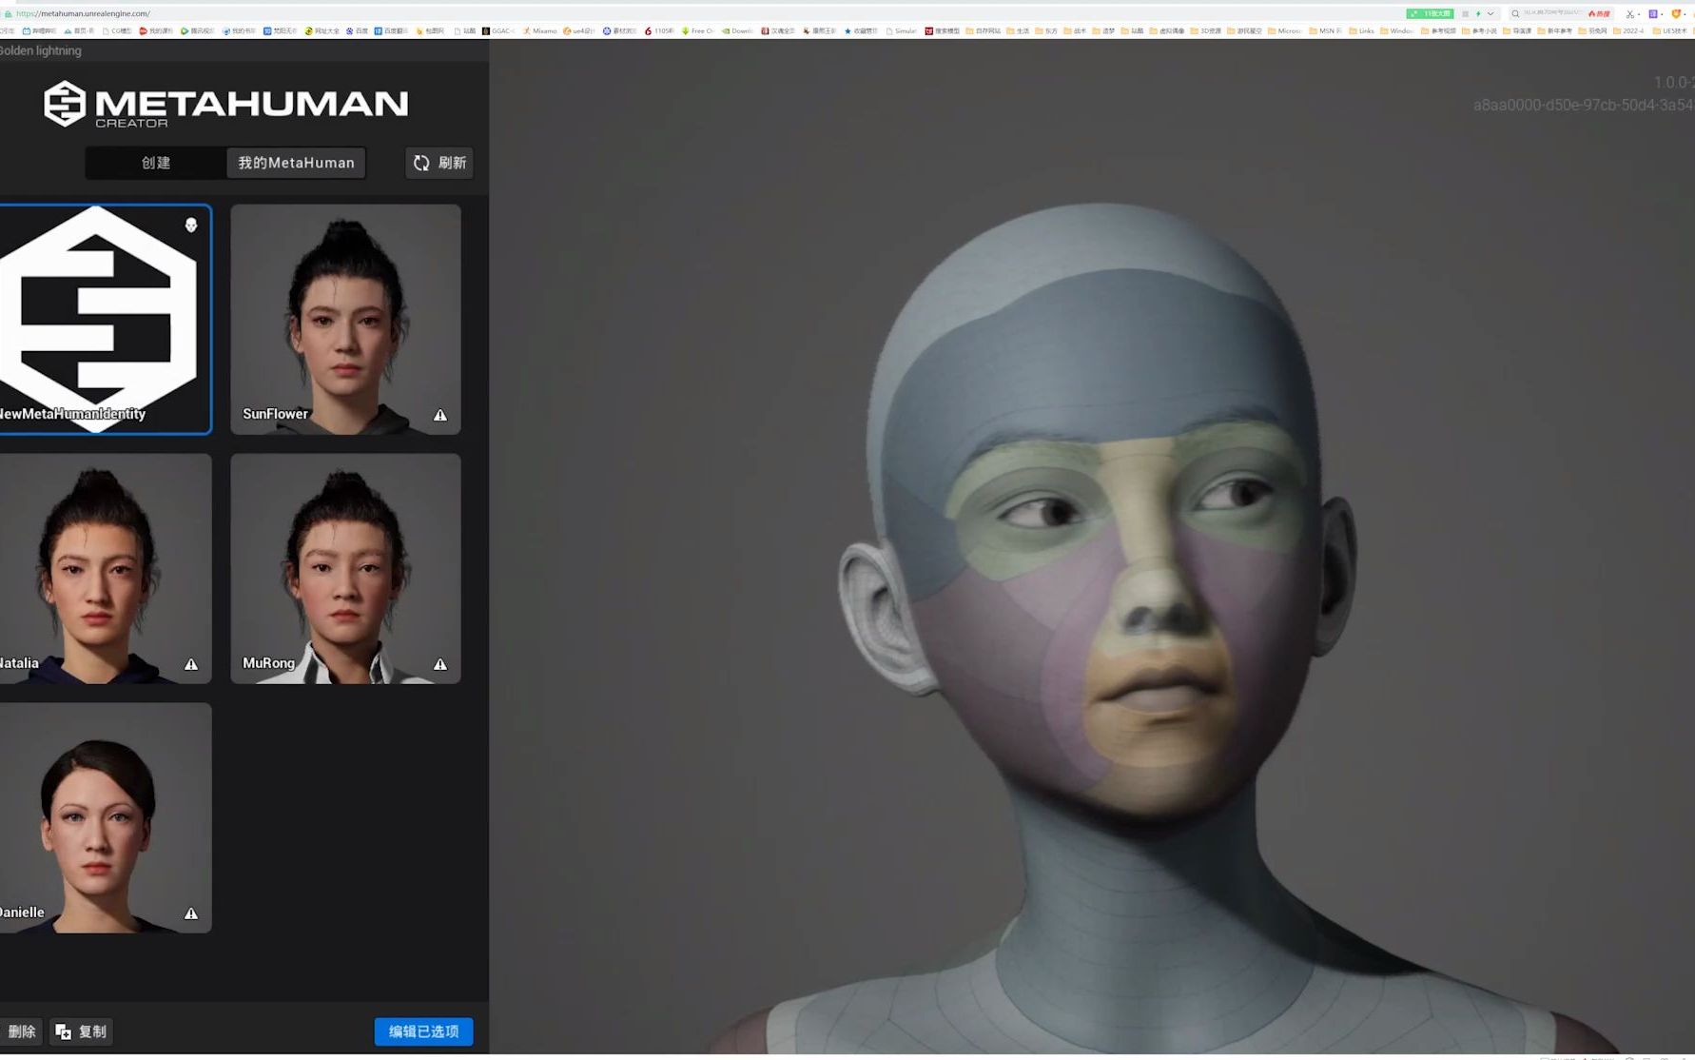Viewport: 1695px width, 1060px height.
Task: Click the scissors screenshot icon in browser toolbar
Action: pos(1629,14)
